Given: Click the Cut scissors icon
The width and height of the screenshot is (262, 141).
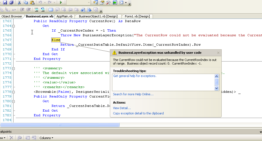Looking at the screenshot, I should (x=19, y=2).
